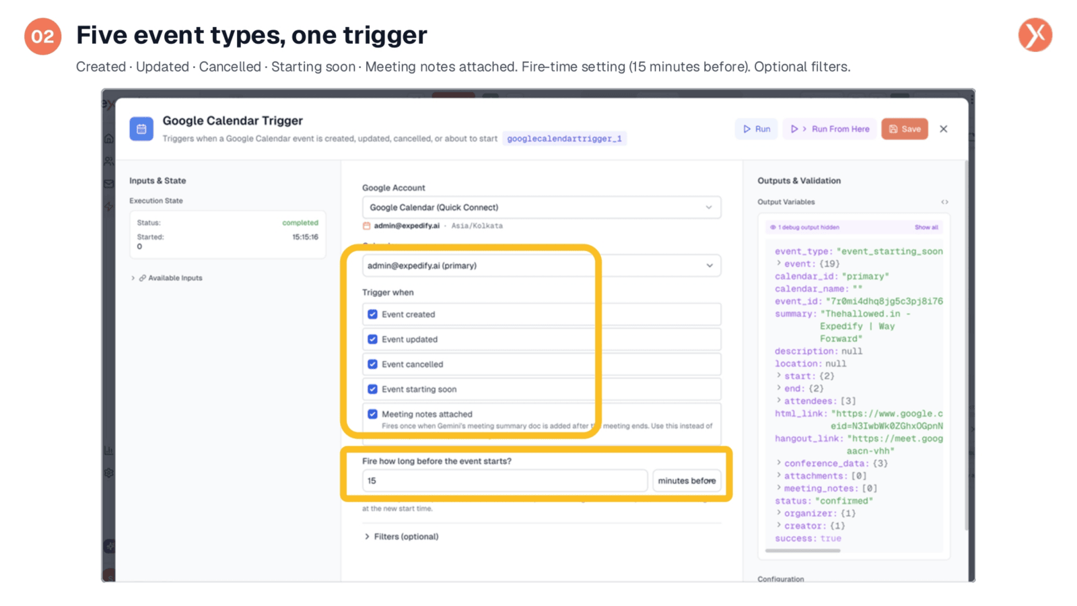Screen dimensions: 1077x606
Task: Uncheck the Meeting notes attached checkbox
Action: click(x=372, y=414)
